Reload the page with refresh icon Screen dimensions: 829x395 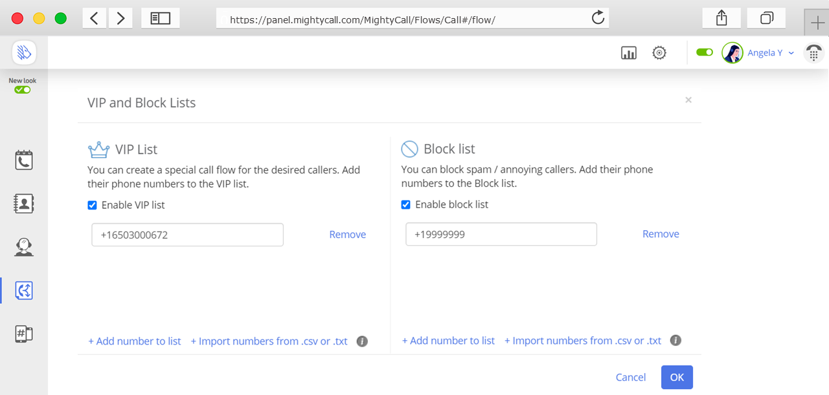[598, 18]
